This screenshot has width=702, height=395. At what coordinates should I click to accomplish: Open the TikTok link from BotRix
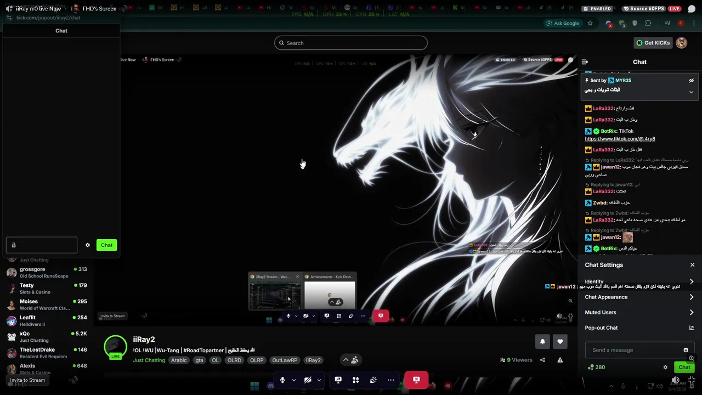pyautogui.click(x=620, y=139)
